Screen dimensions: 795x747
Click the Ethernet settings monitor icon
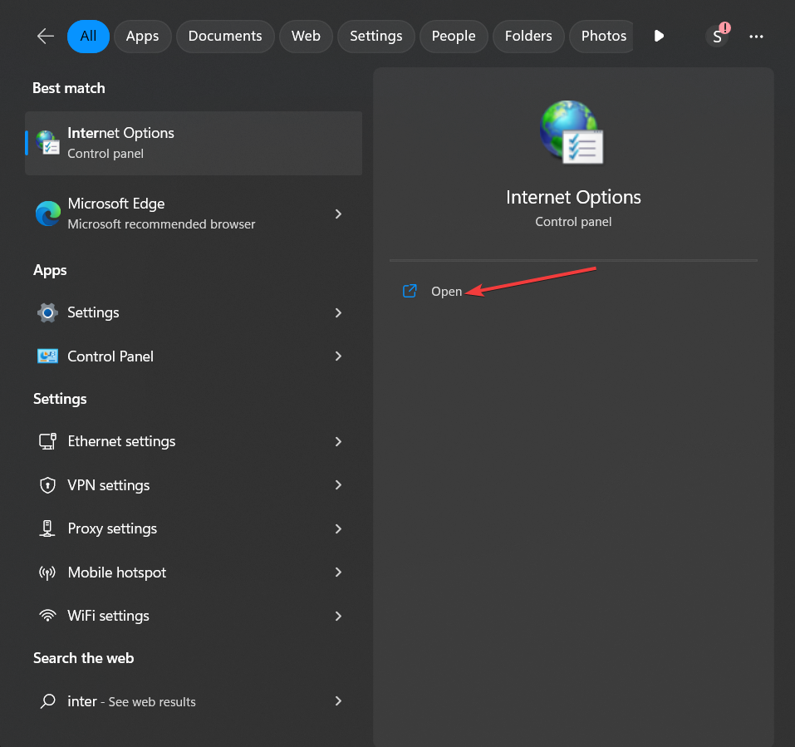pos(47,441)
